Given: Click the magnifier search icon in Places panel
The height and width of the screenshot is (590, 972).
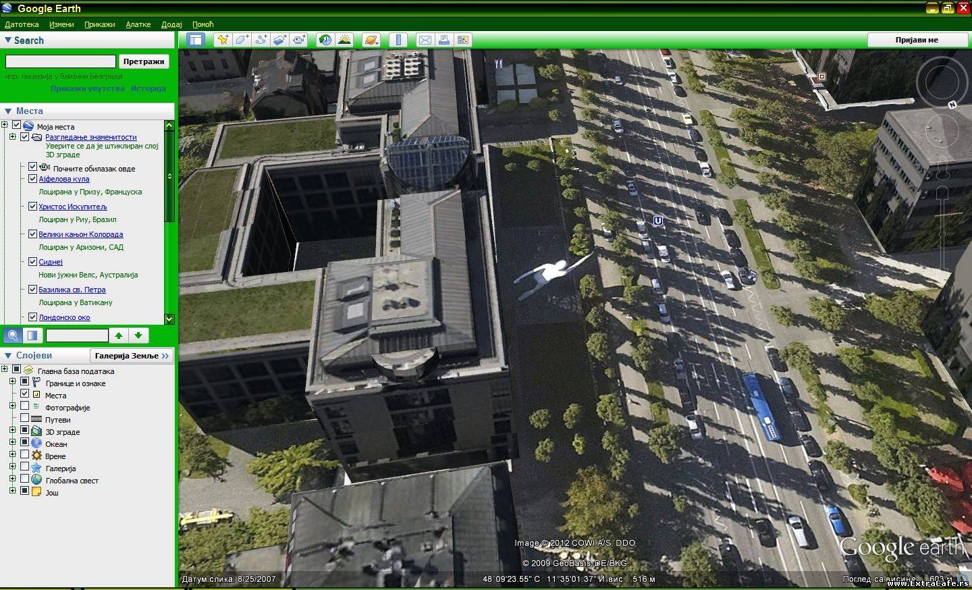Looking at the screenshot, I should [x=13, y=336].
